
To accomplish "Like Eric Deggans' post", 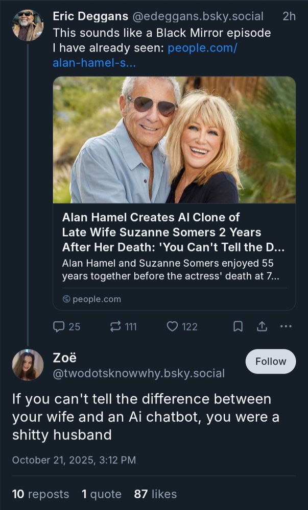I will tap(174, 326).
